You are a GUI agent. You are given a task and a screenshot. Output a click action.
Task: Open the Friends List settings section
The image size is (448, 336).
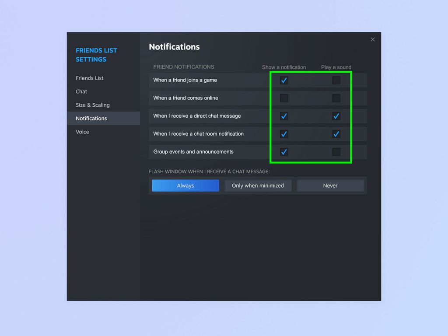pyautogui.click(x=90, y=78)
